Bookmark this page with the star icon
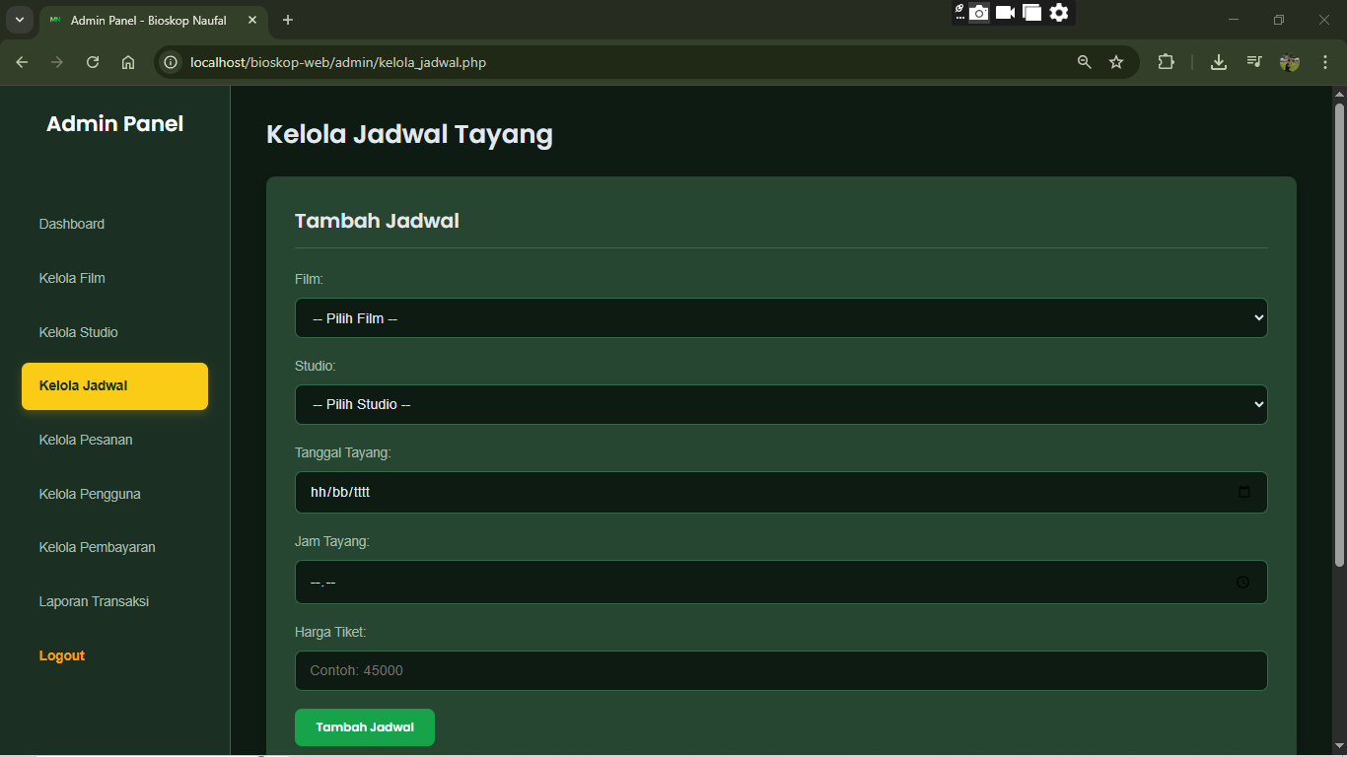This screenshot has width=1347, height=757. [1116, 62]
